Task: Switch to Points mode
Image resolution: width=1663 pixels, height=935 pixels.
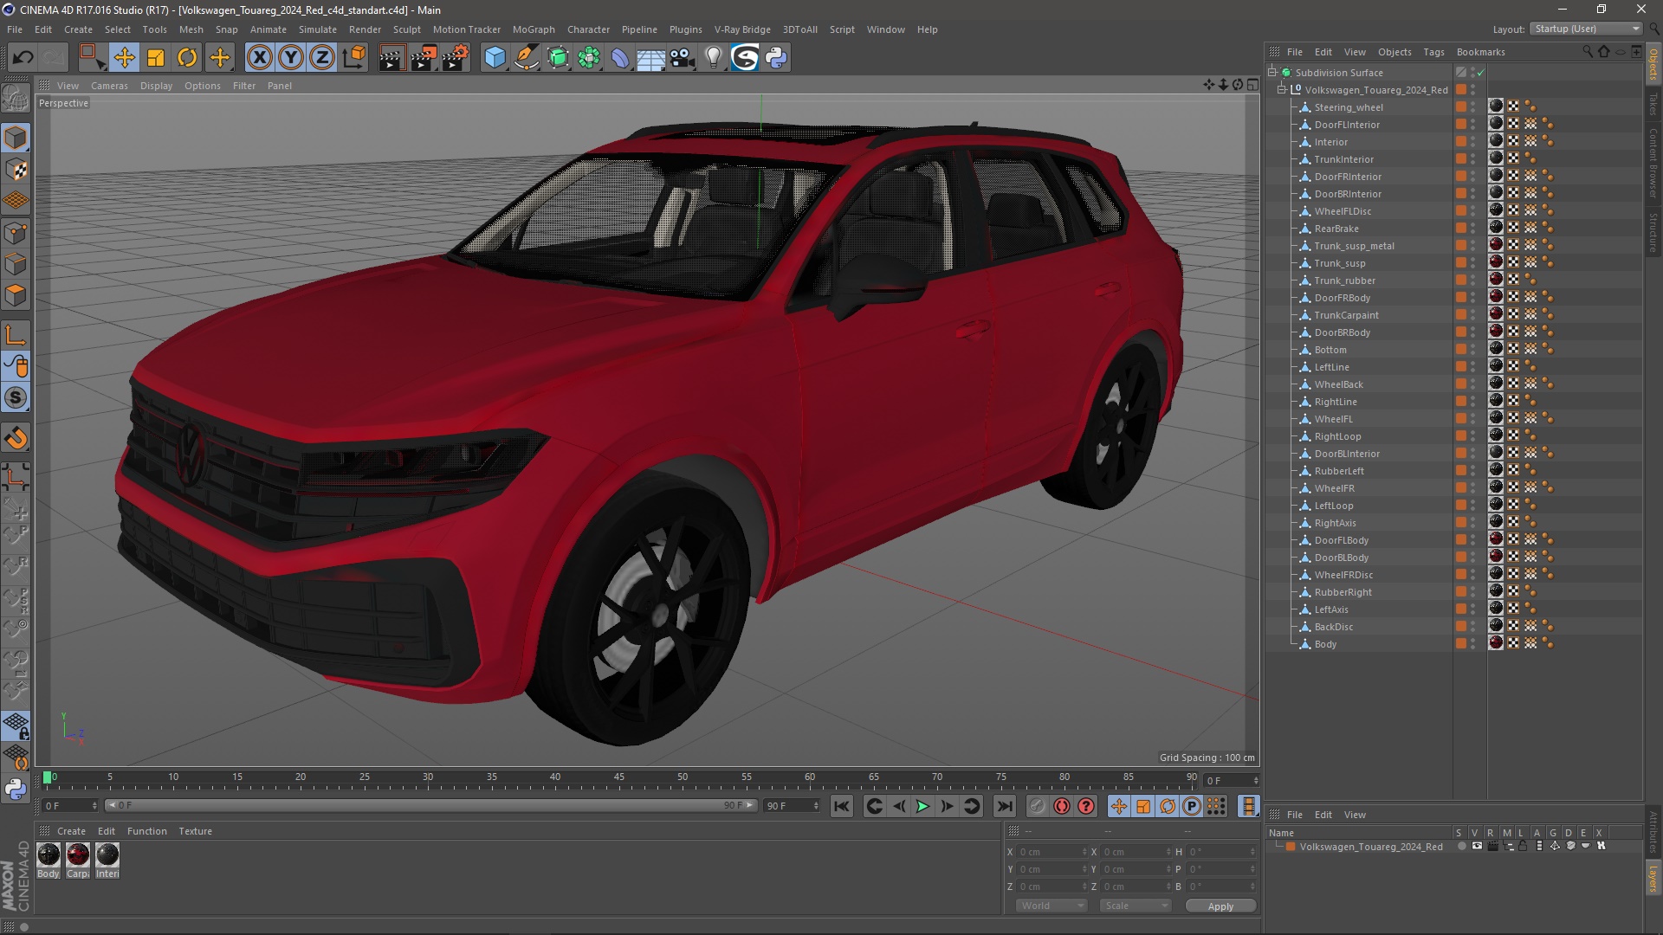Action: coord(16,233)
